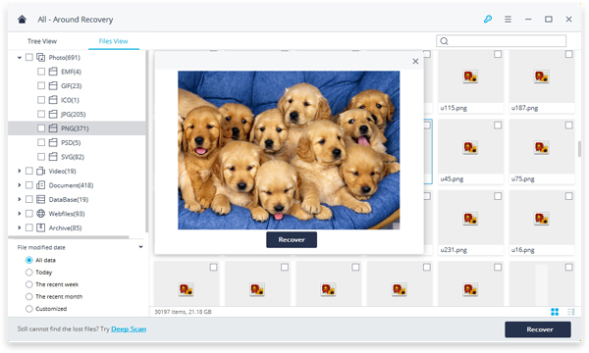Select the Webfiles globe icon
The width and height of the screenshot is (589, 353).
pyautogui.click(x=40, y=214)
